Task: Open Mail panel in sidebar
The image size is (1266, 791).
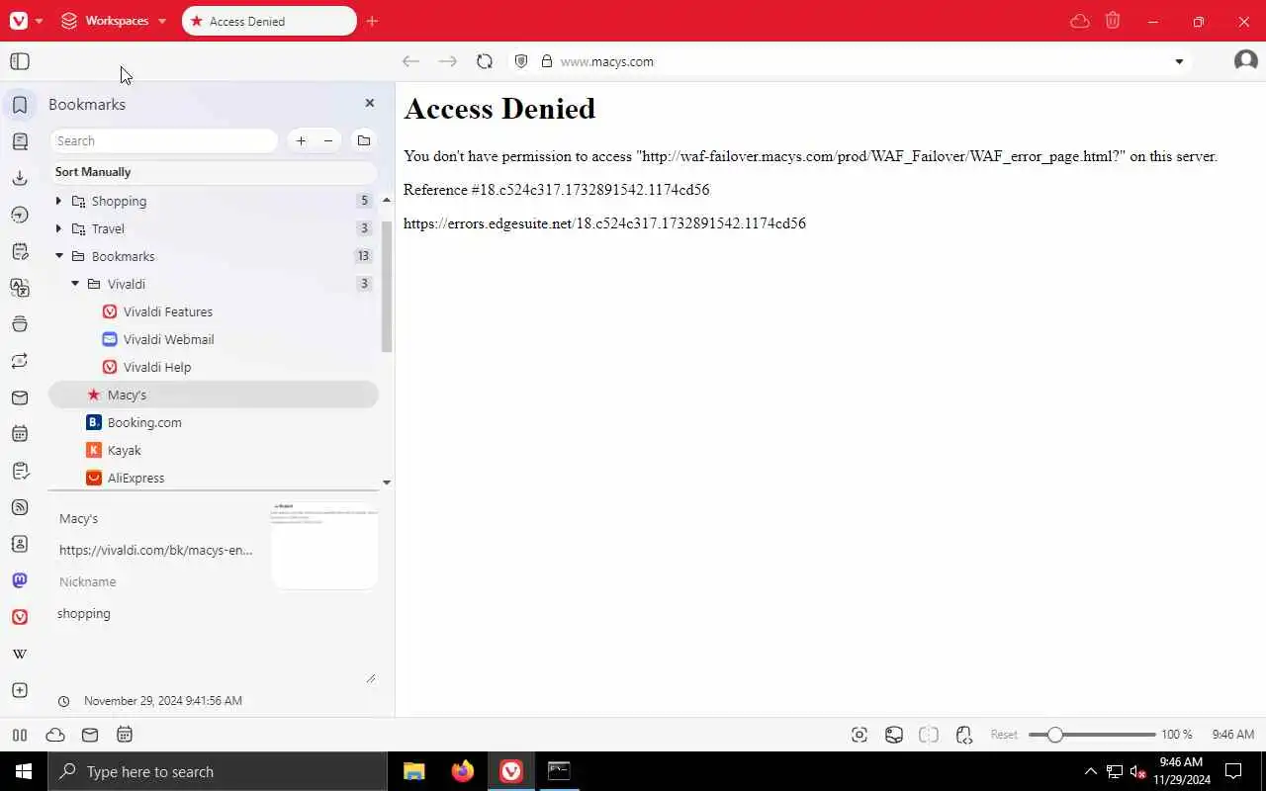Action: pyautogui.click(x=20, y=397)
